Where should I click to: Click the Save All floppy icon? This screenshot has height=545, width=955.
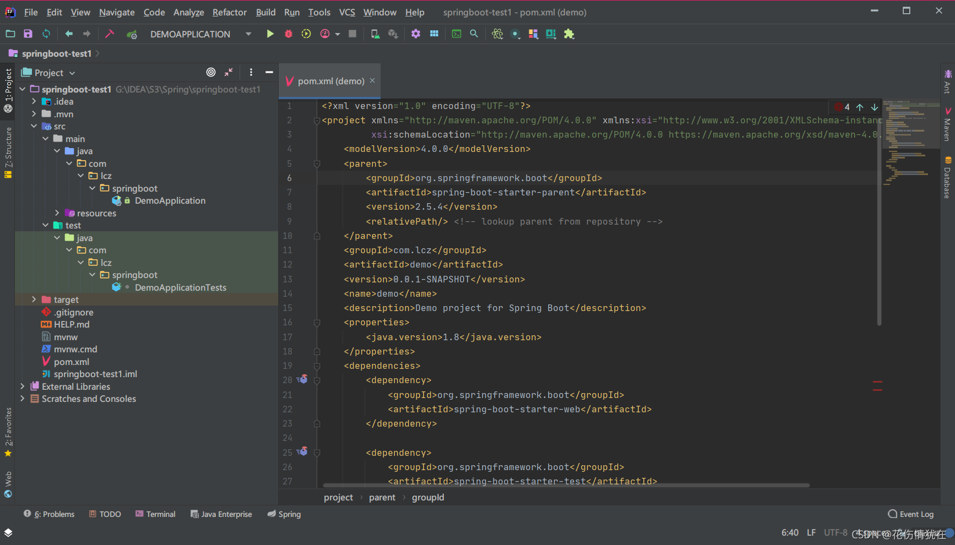[28, 34]
